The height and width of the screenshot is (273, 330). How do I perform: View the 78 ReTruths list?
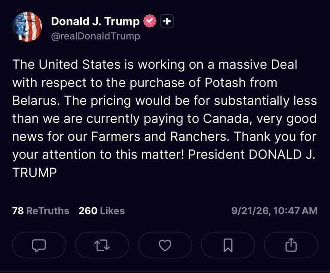[x=41, y=211]
